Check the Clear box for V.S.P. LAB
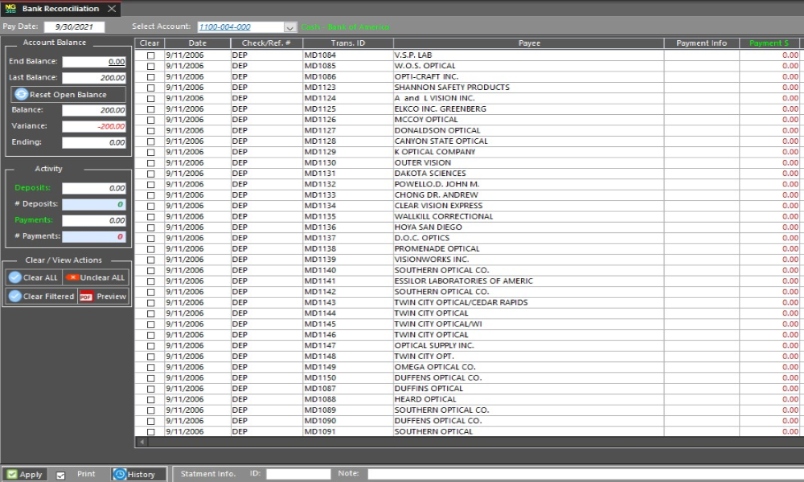The width and height of the screenshot is (804, 482). pos(150,55)
